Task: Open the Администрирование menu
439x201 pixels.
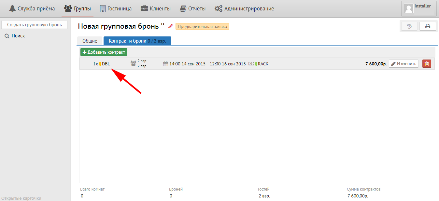Action: point(244,8)
